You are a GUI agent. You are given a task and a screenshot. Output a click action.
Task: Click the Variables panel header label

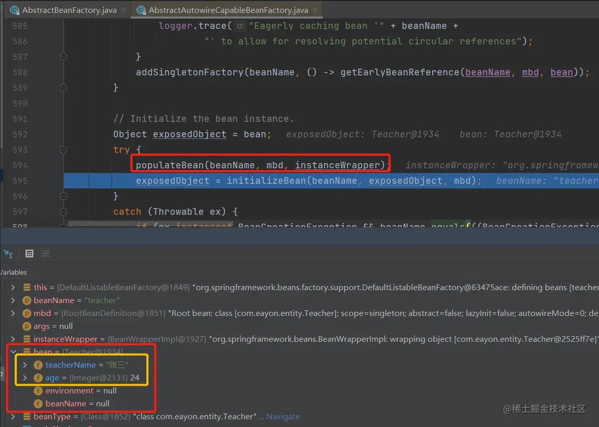tap(13, 272)
